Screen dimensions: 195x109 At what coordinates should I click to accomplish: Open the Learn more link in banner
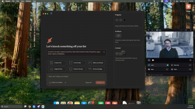coord(98,52)
